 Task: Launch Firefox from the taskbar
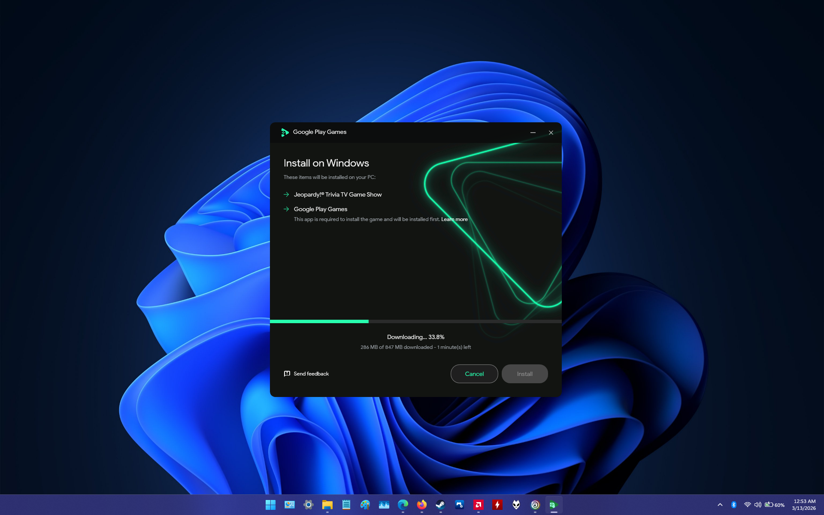pyautogui.click(x=421, y=505)
